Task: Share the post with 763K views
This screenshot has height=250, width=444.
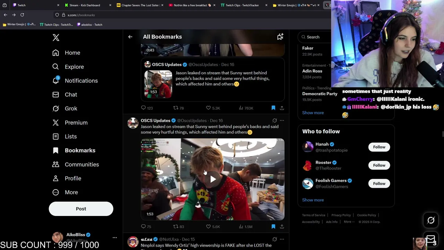Action: pos(282,108)
